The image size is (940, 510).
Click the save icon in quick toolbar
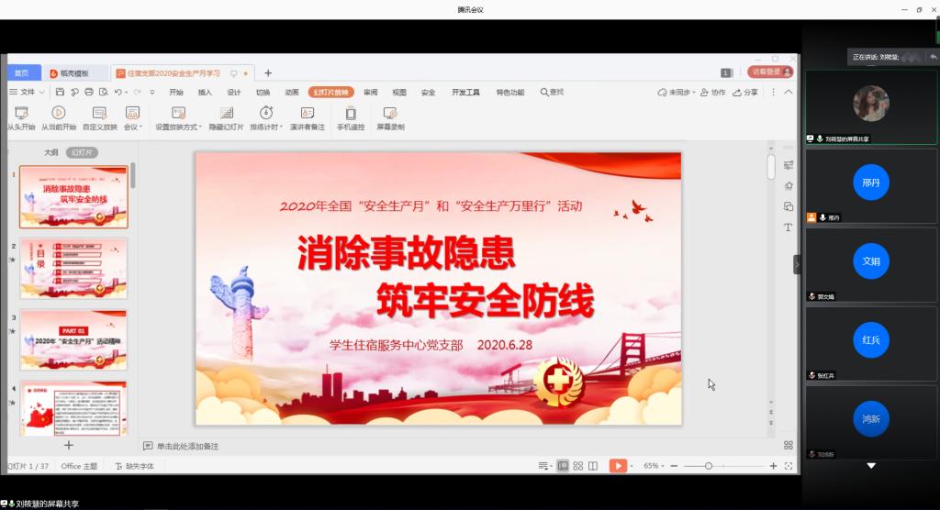tap(60, 92)
